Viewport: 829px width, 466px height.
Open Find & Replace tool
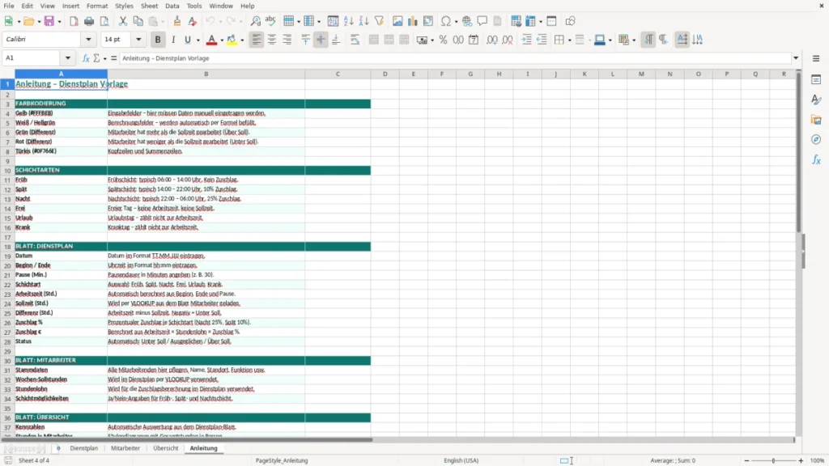pyautogui.click(x=255, y=21)
